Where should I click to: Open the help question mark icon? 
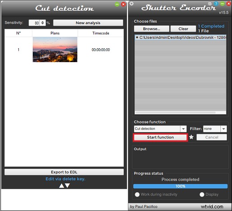pyautogui.click(x=216, y=4)
